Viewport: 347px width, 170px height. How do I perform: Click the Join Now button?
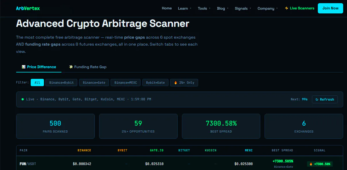click(x=330, y=8)
